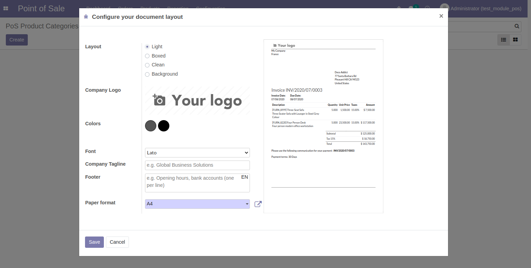
Task: Click the Company Tagline input field
Action: [x=197, y=165]
